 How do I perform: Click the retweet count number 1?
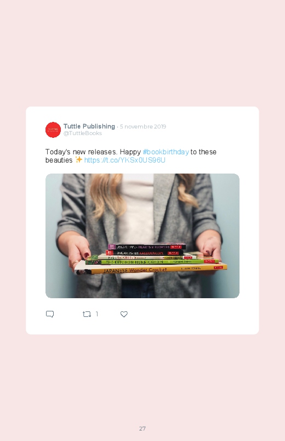(x=97, y=314)
